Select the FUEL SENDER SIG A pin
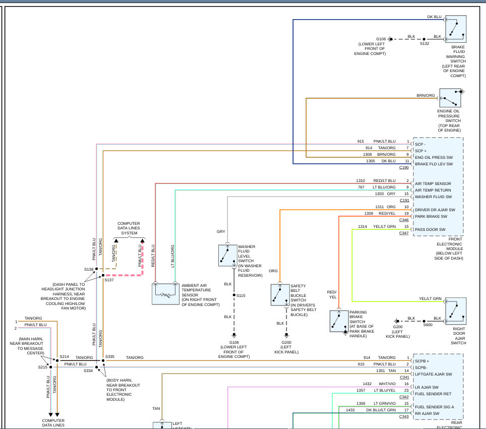Viewport: 486px width, 429px height. pyautogui.click(x=434, y=406)
